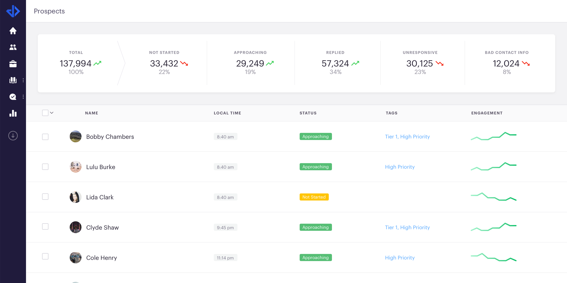The width and height of the screenshot is (567, 283).
Task: Open the three-dot menu beside the checkmark icon
Action: tap(23, 97)
